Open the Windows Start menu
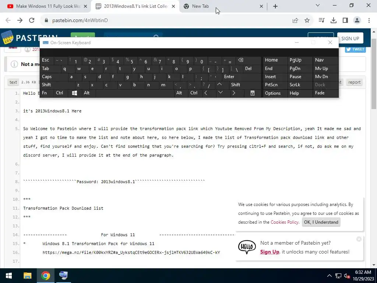This screenshot has height=283, width=377. pos(9,276)
